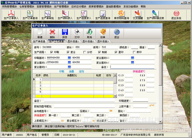This screenshot has width=192, height=138.
Task: Open lookup button beside 复合基材4 field
Action: click(x=133, y=62)
